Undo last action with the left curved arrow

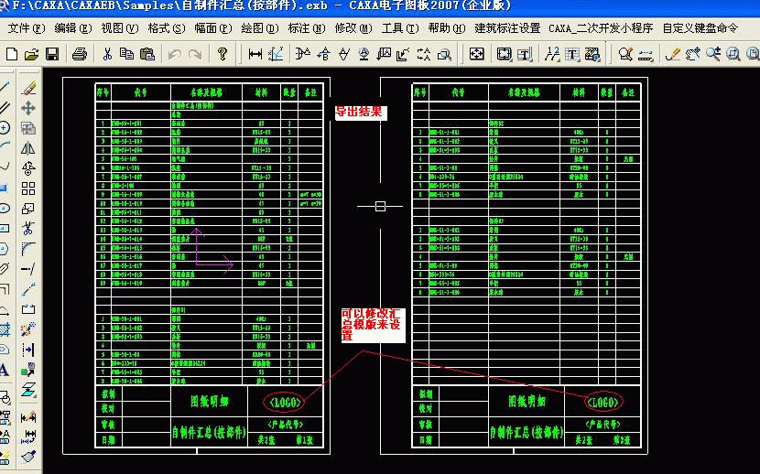pyautogui.click(x=175, y=54)
